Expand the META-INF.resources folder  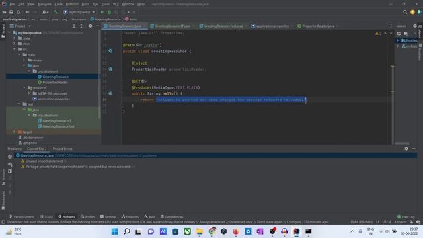coord(29,93)
